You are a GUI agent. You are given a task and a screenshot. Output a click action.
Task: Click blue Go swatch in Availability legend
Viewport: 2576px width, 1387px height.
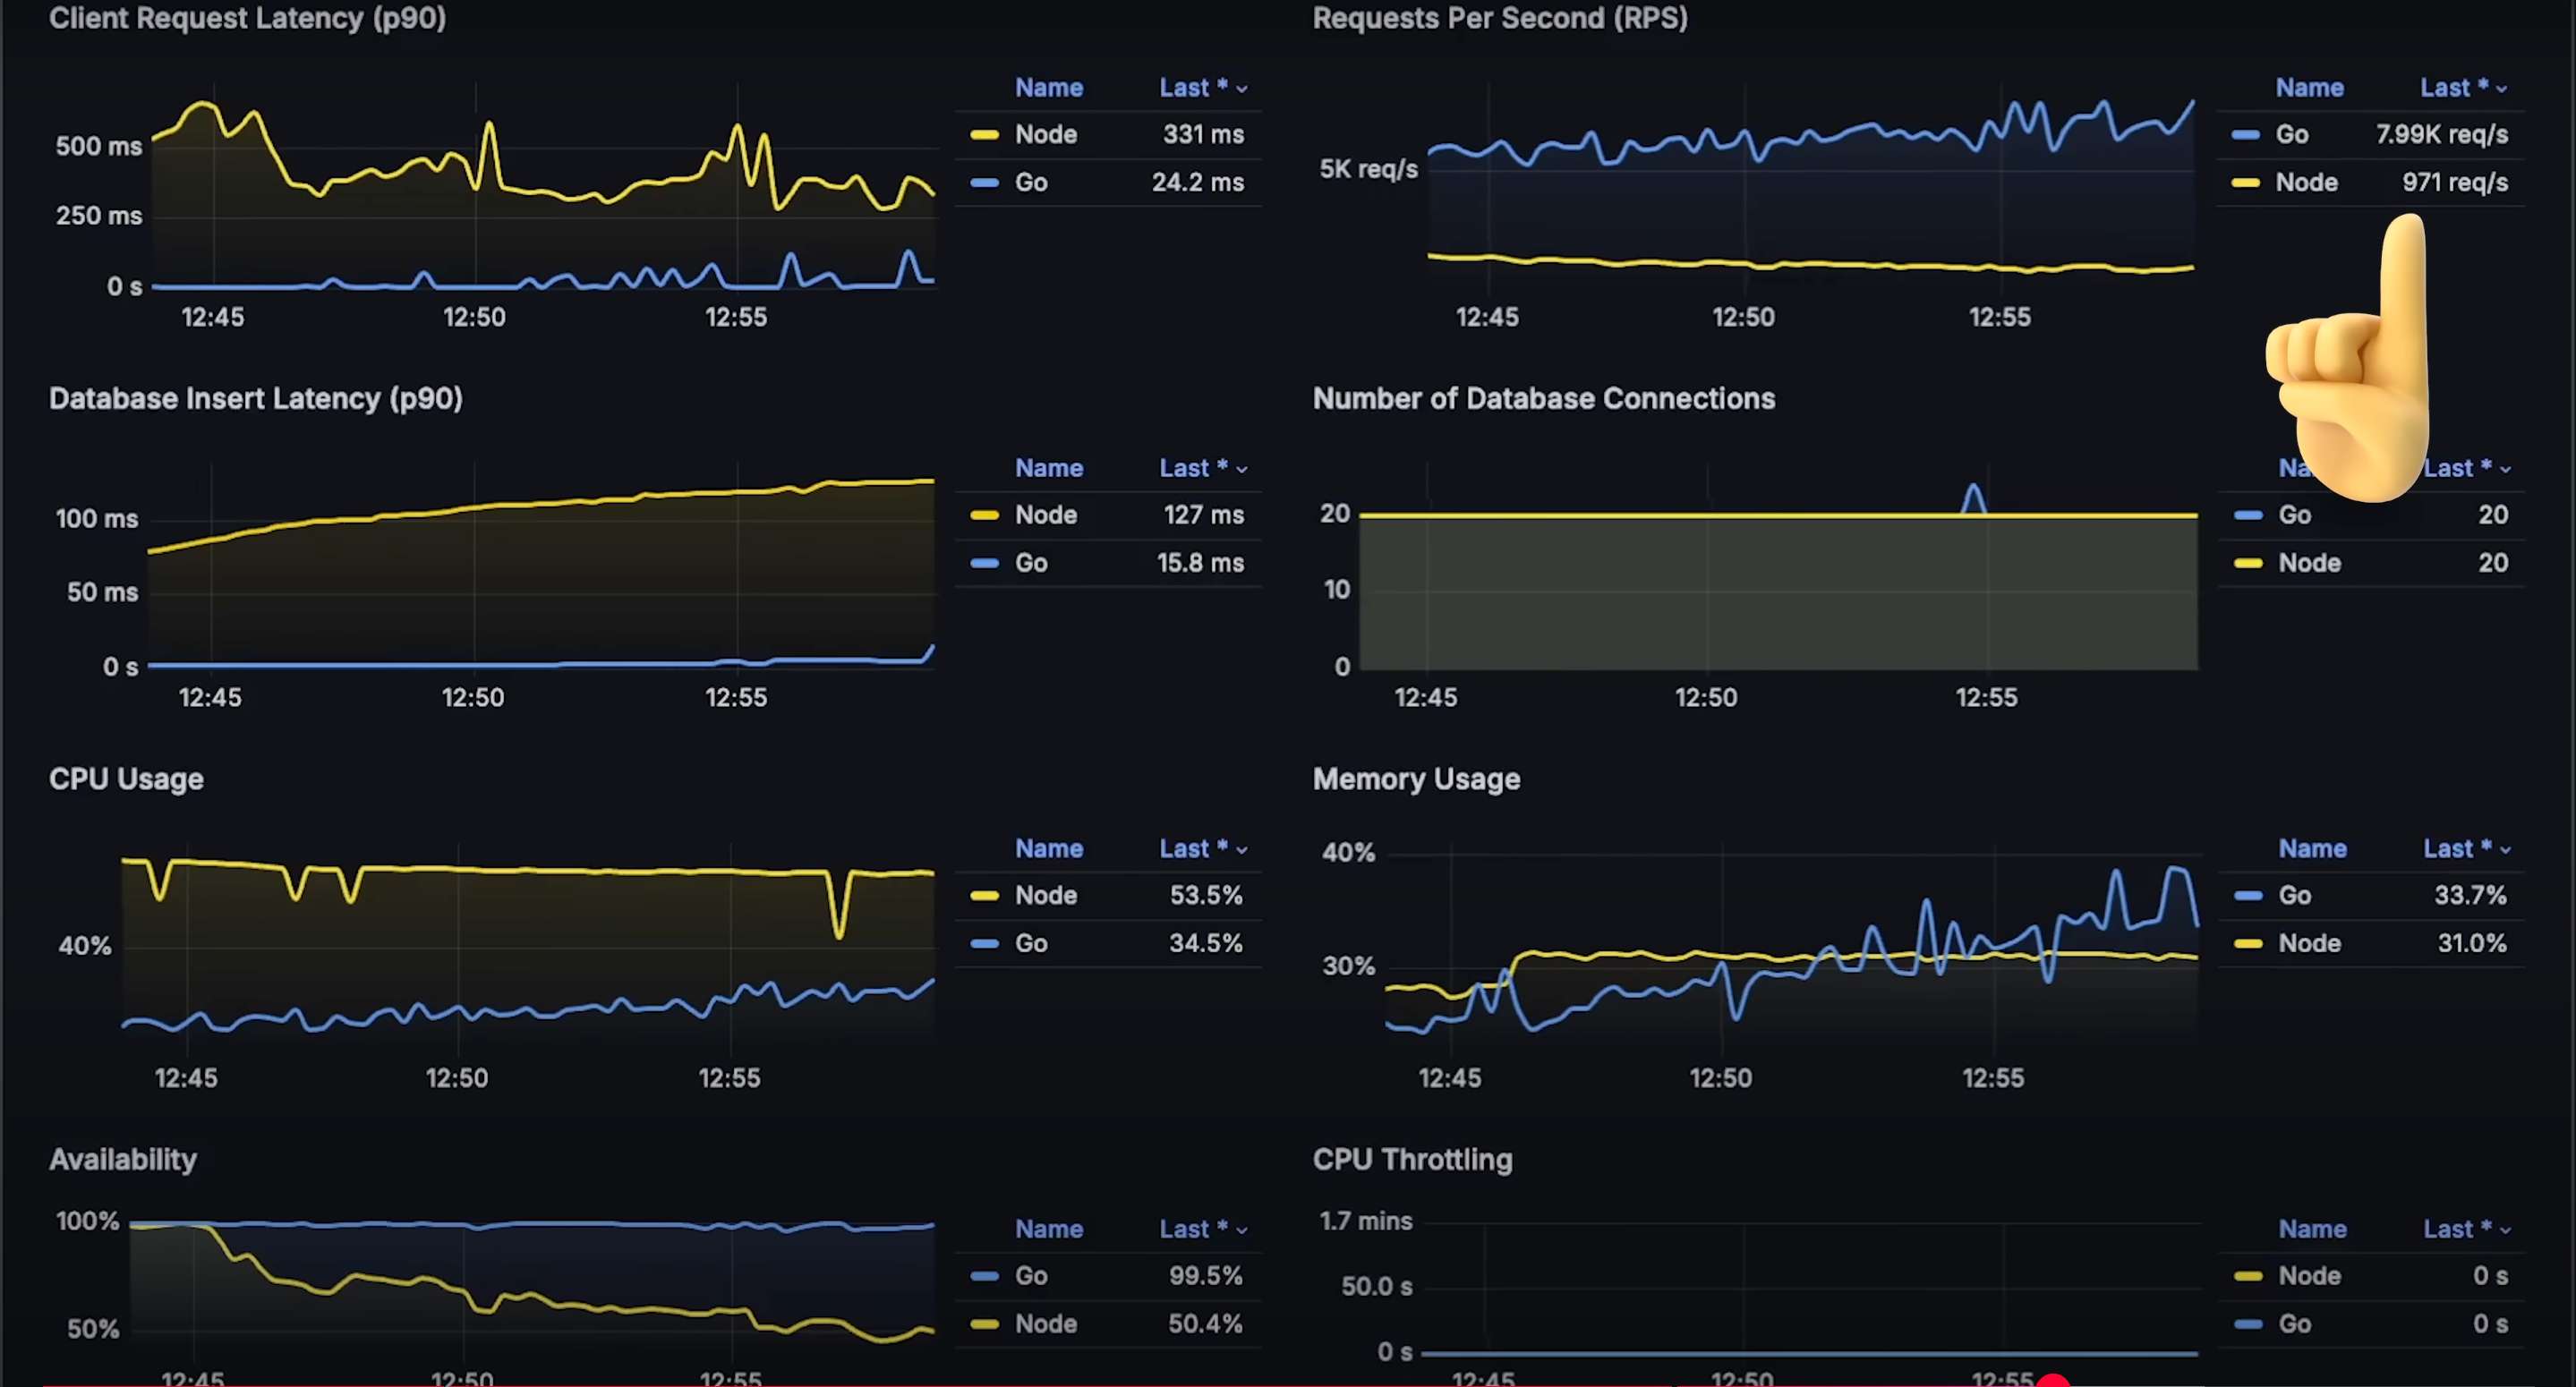[984, 1276]
